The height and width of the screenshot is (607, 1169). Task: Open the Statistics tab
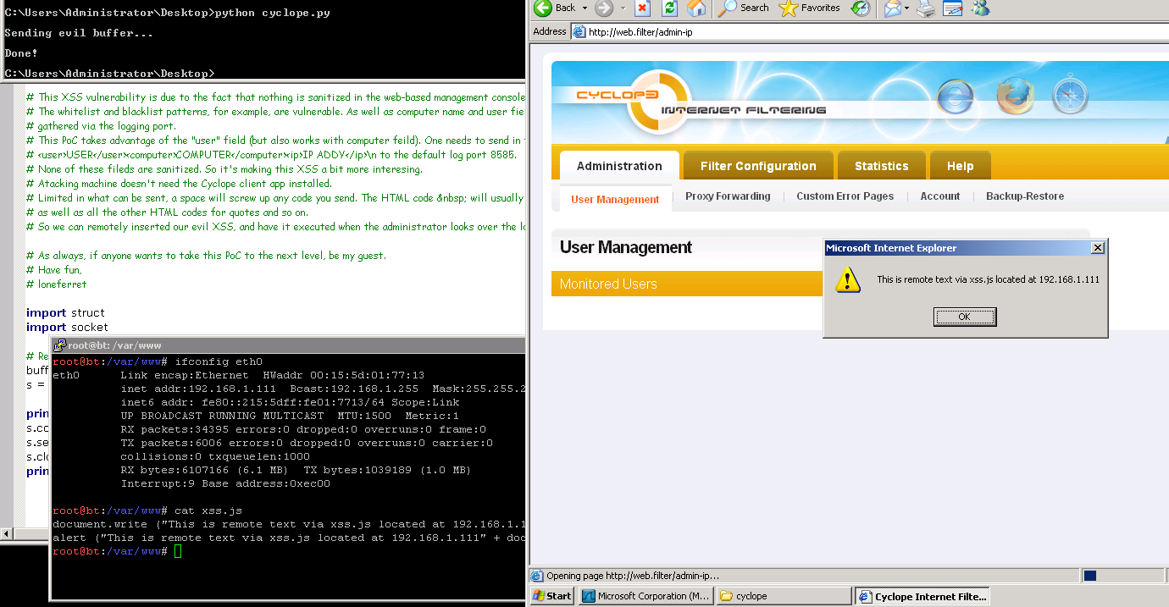click(x=881, y=166)
